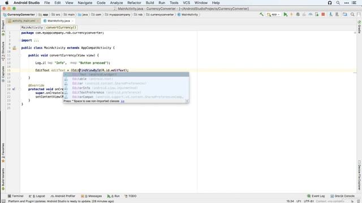Open the Structure tool window
The width and height of the screenshot is (362, 203).
coord(3,51)
